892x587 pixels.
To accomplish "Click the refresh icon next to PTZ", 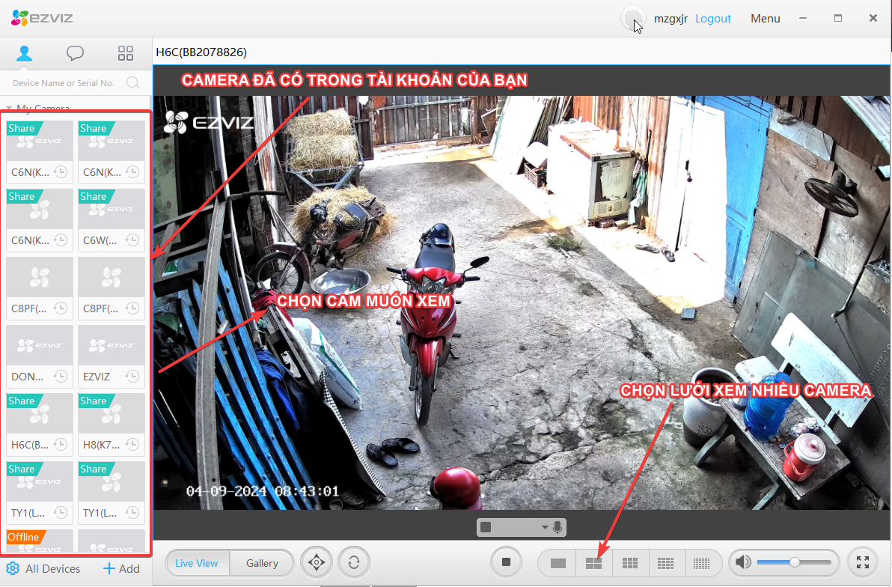I will (353, 562).
